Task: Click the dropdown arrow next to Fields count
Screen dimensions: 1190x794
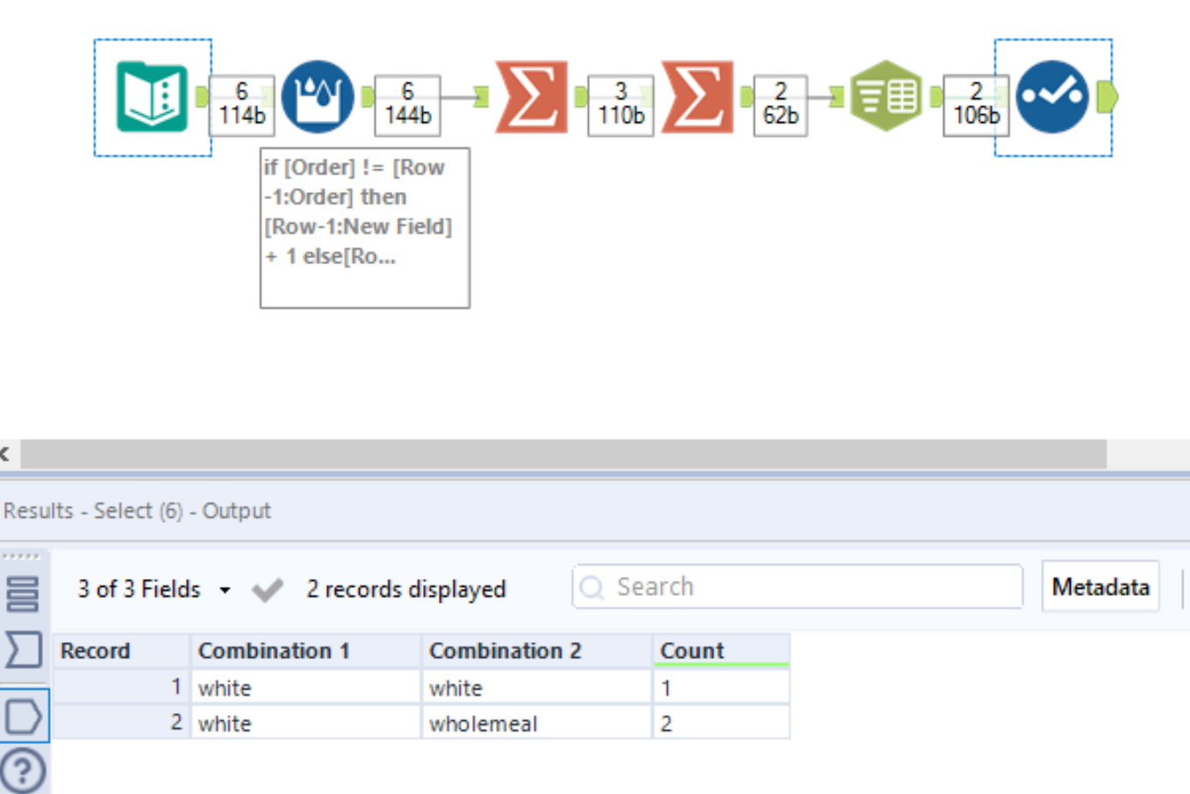Action: pyautogui.click(x=226, y=590)
